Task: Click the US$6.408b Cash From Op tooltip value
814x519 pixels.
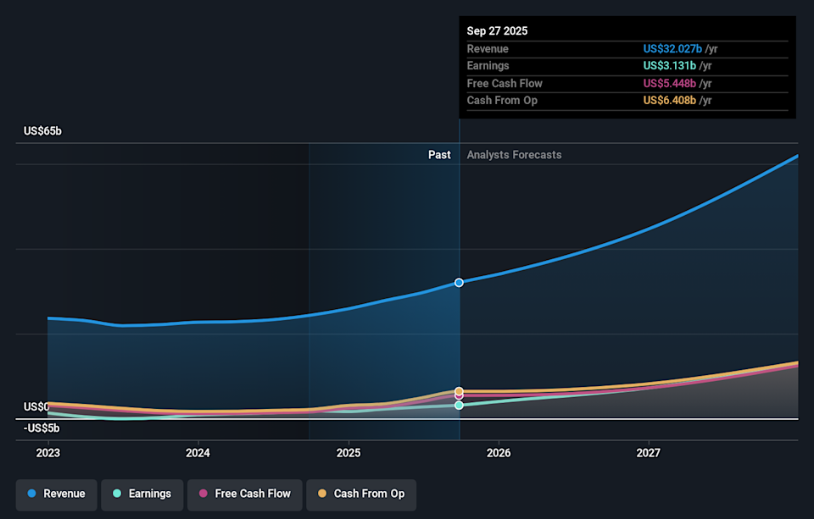Action: 669,101
